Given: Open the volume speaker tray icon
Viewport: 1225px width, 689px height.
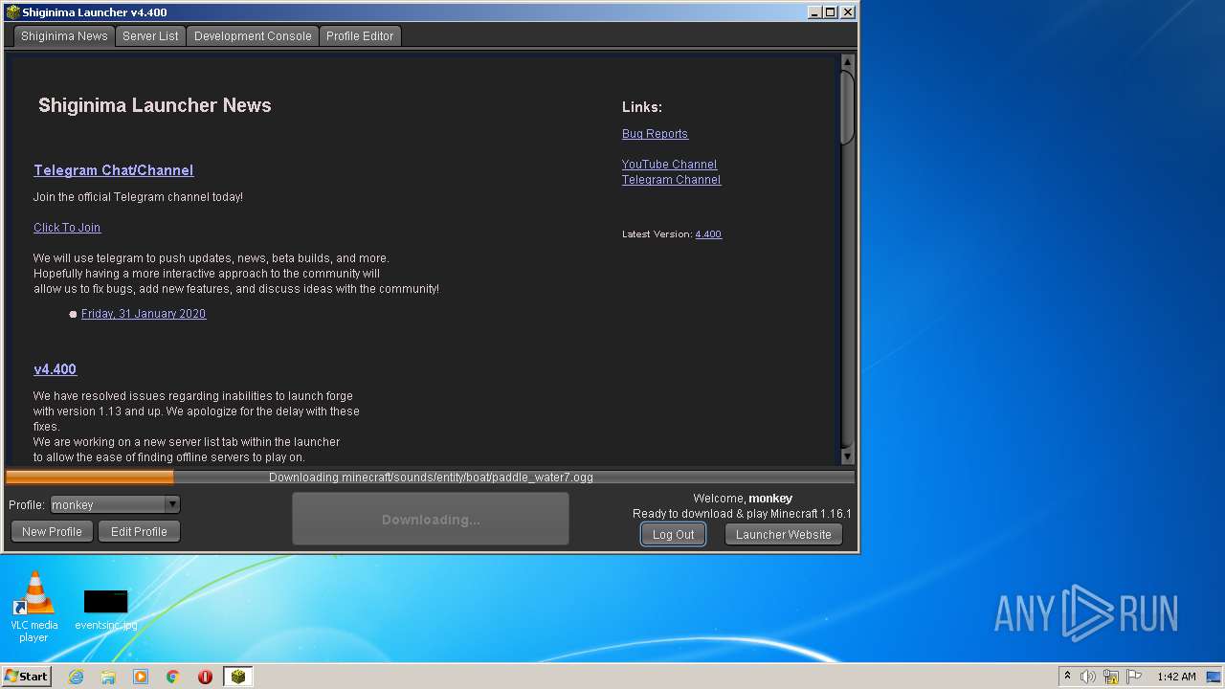Looking at the screenshot, I should [x=1088, y=677].
